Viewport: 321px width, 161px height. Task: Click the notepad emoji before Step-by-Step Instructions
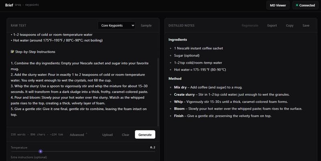pos(12,52)
